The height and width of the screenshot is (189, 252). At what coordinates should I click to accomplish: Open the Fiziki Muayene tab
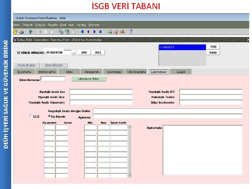[136, 72]
